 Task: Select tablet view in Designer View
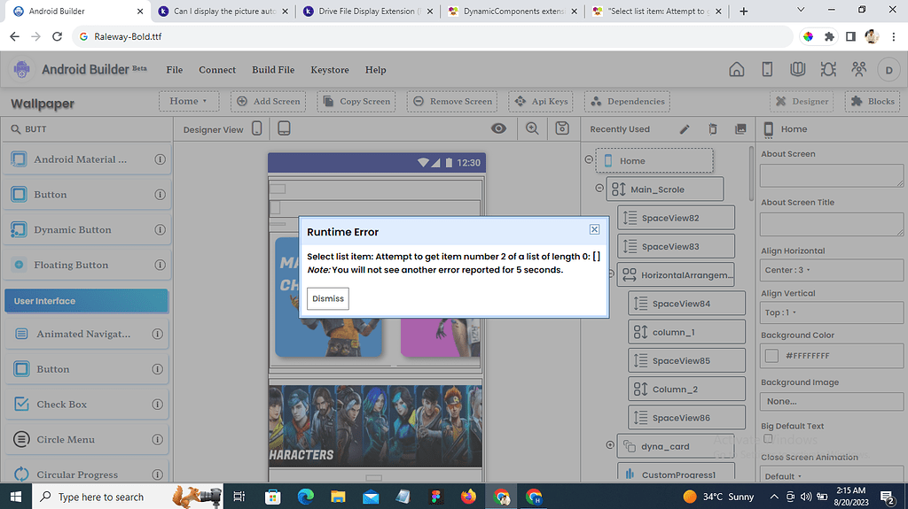tap(284, 128)
